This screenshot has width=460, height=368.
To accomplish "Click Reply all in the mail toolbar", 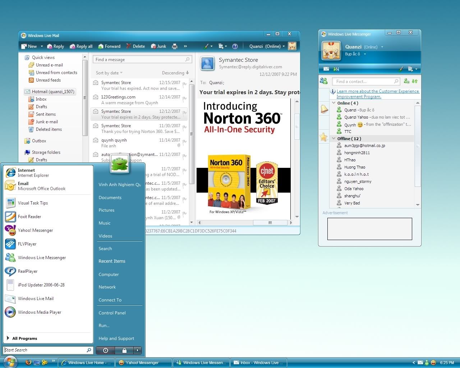I will coord(81,46).
